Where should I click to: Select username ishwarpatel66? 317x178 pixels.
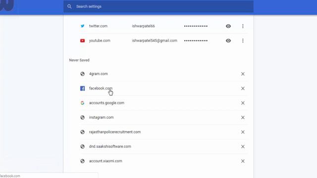click(x=143, y=26)
